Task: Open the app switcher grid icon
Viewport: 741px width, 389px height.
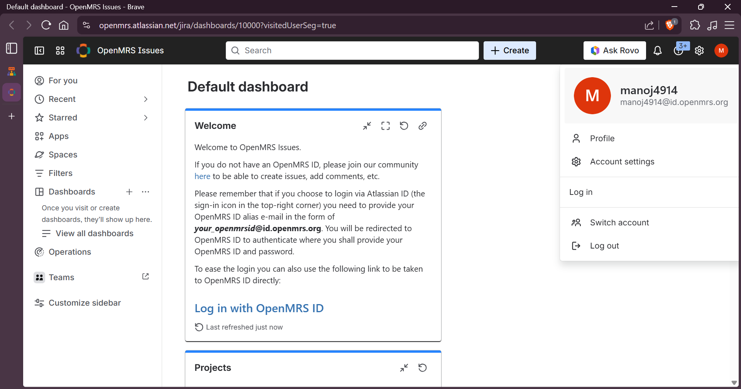Action: click(x=60, y=51)
